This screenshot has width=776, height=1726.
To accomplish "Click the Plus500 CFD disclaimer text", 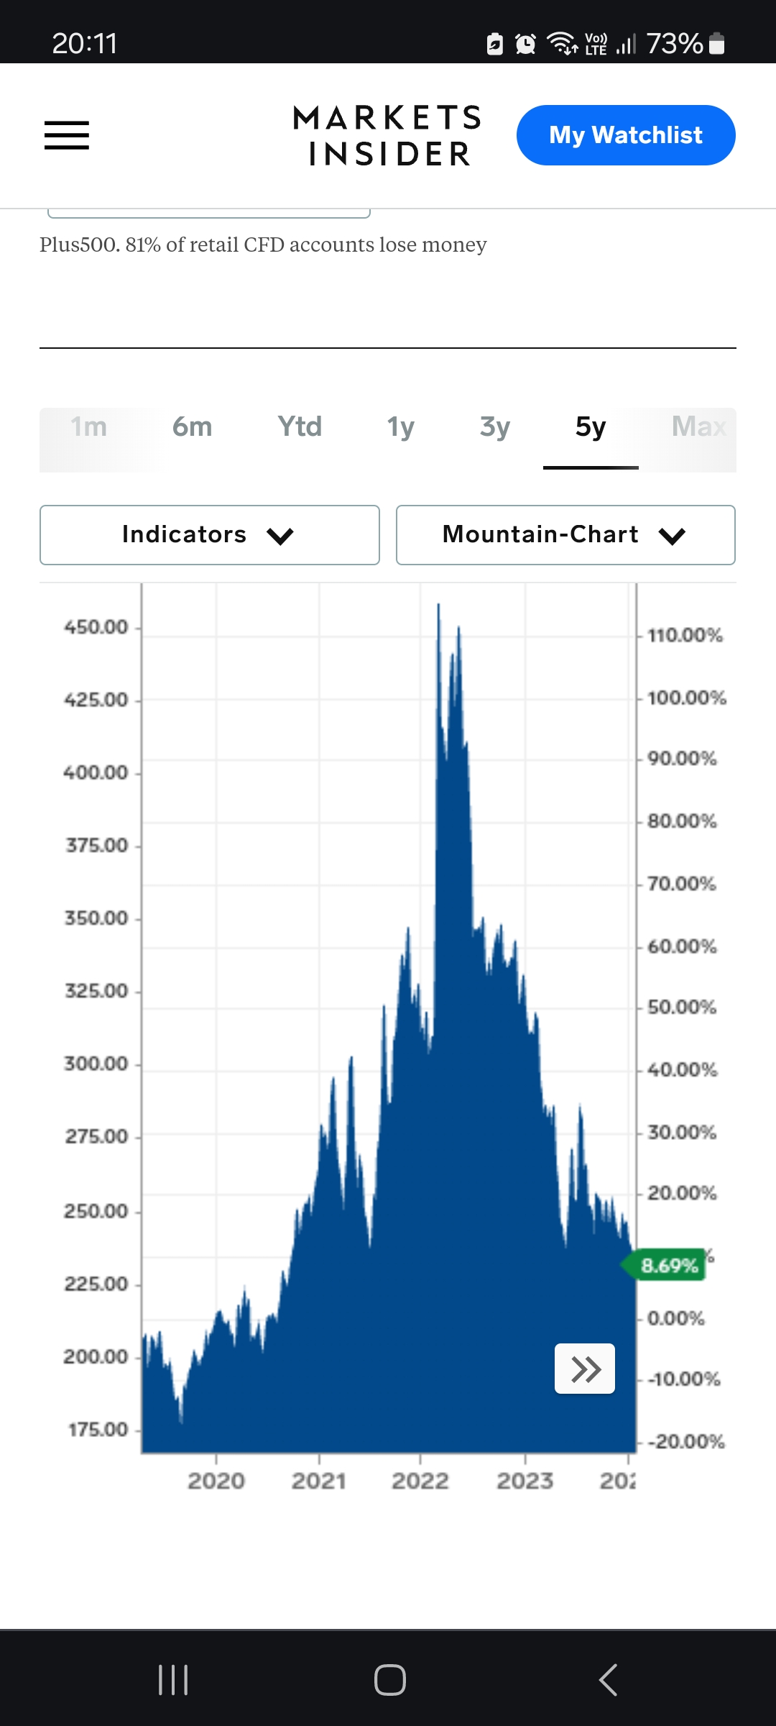I will [x=263, y=245].
